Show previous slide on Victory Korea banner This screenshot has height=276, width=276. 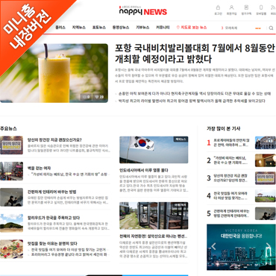tap(213, 246)
